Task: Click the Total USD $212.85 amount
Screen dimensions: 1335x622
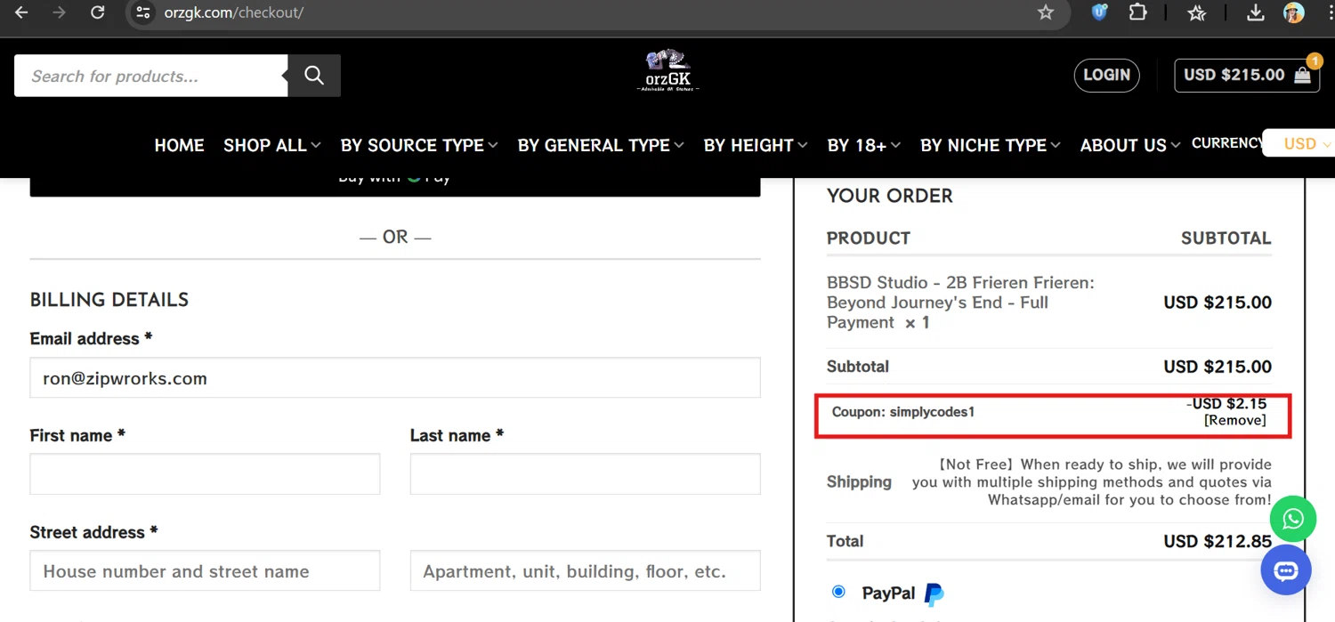Action: 1218,541
